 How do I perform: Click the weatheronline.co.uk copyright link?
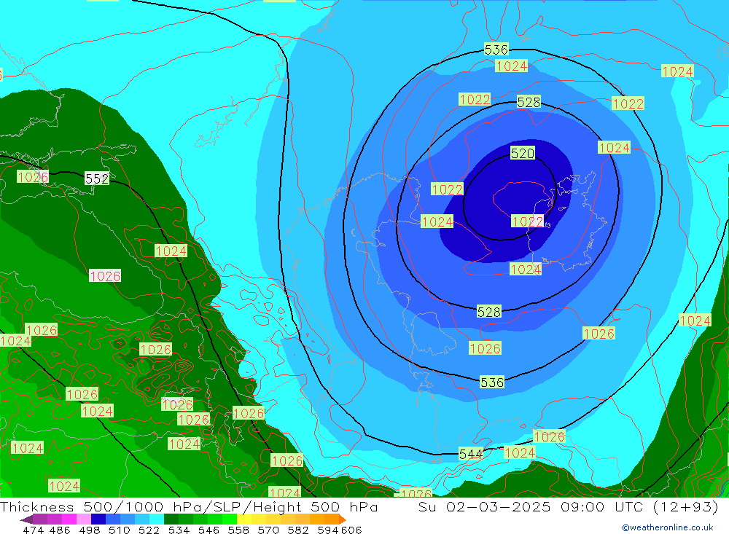tap(667, 527)
